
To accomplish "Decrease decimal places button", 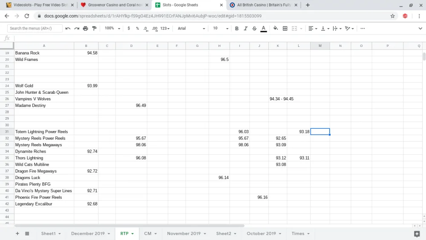I will click(x=146, y=29).
